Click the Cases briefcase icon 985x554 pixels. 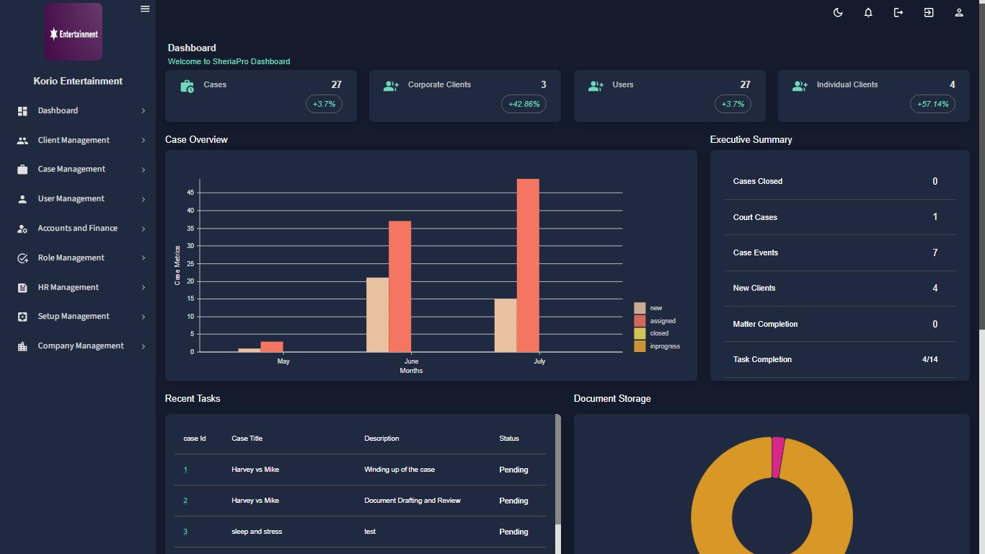point(187,87)
